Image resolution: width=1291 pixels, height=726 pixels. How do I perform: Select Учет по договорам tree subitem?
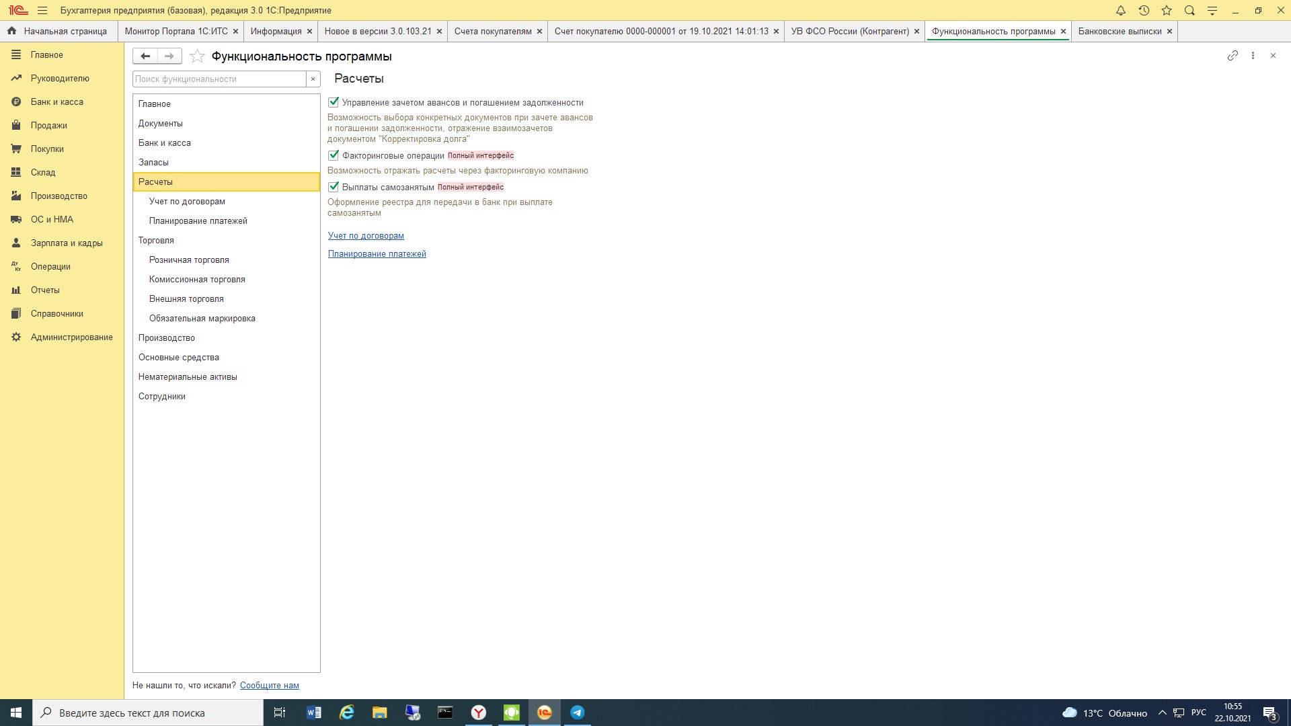187,201
